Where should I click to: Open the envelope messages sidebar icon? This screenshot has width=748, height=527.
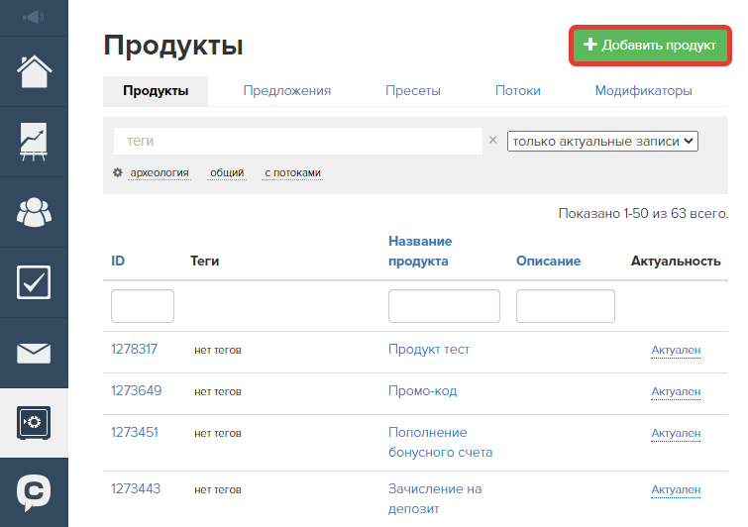[x=34, y=353]
